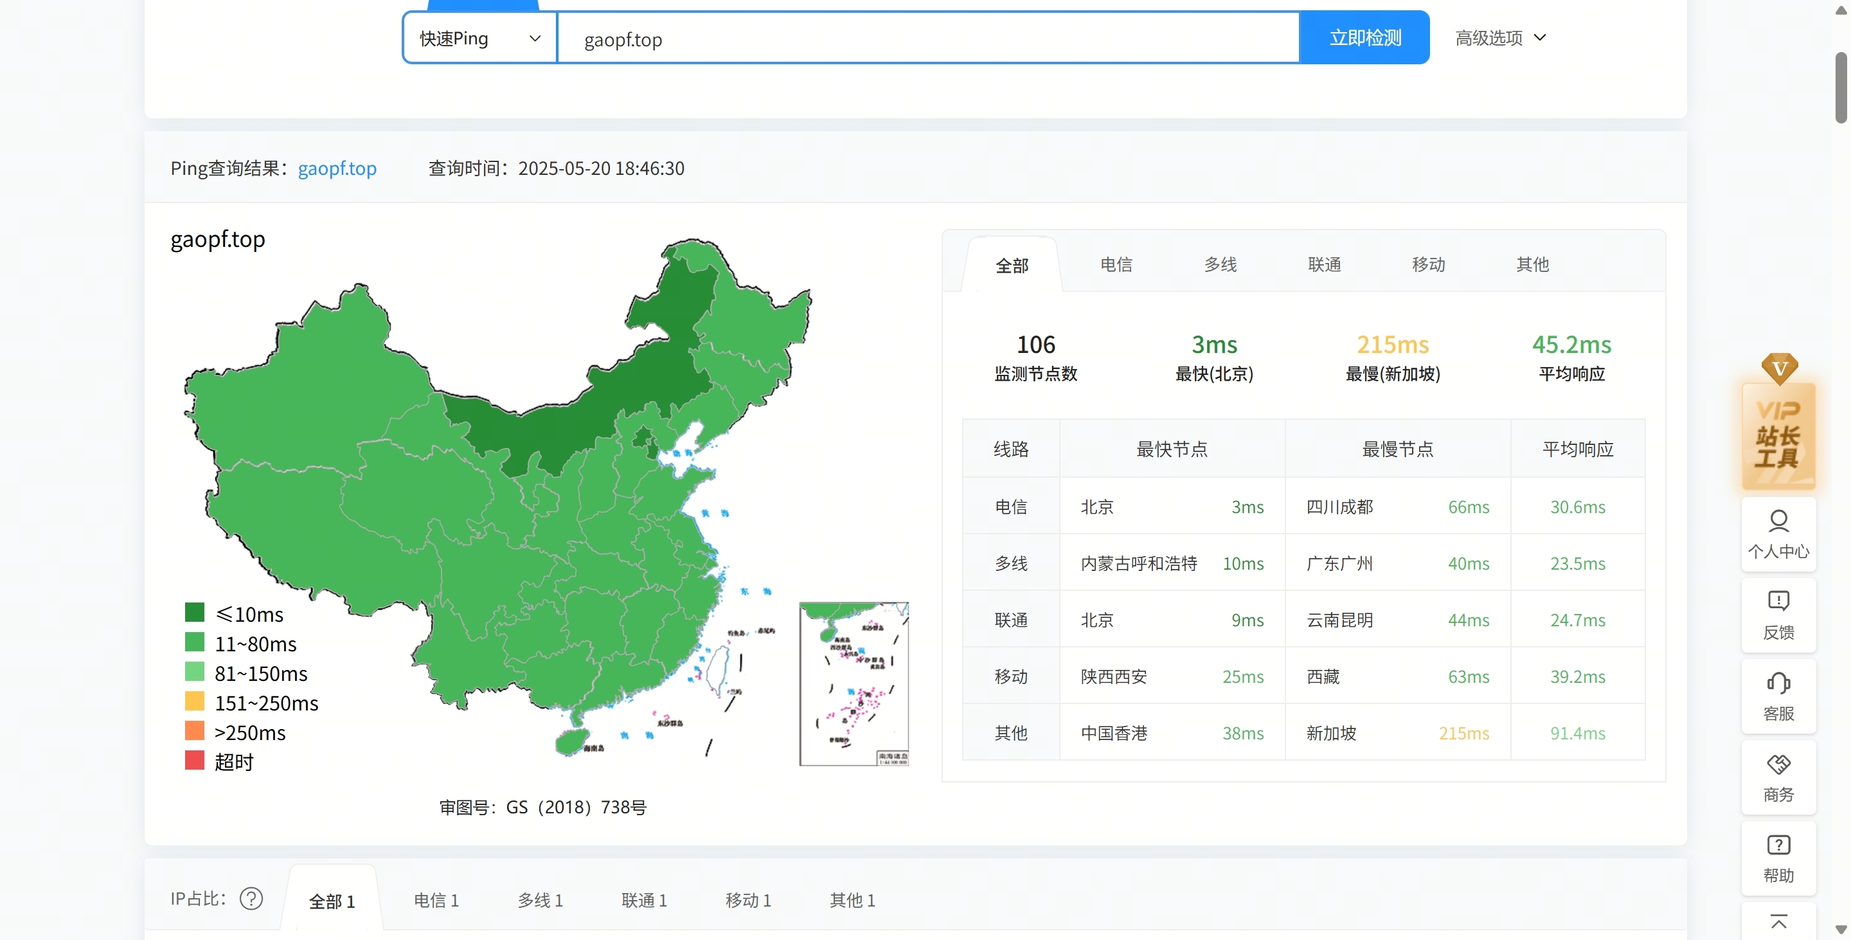Screen dimensions: 1851x940
Task: Click the 反馈 feedback icon
Action: pyautogui.click(x=1778, y=615)
